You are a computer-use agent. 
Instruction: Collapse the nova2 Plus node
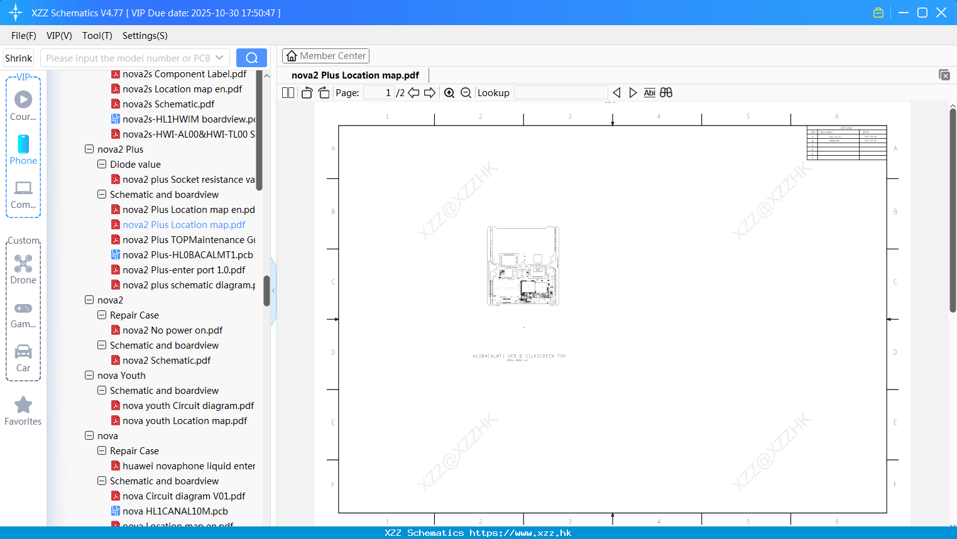[89, 149]
